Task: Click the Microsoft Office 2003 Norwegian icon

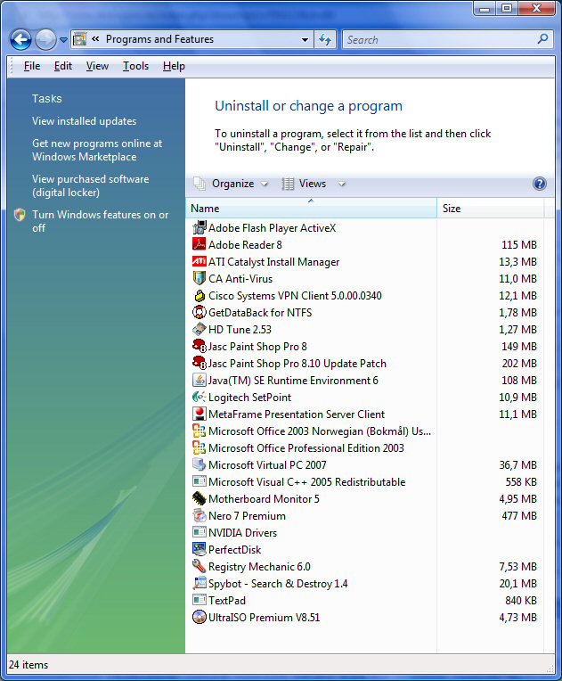Action: click(200, 431)
